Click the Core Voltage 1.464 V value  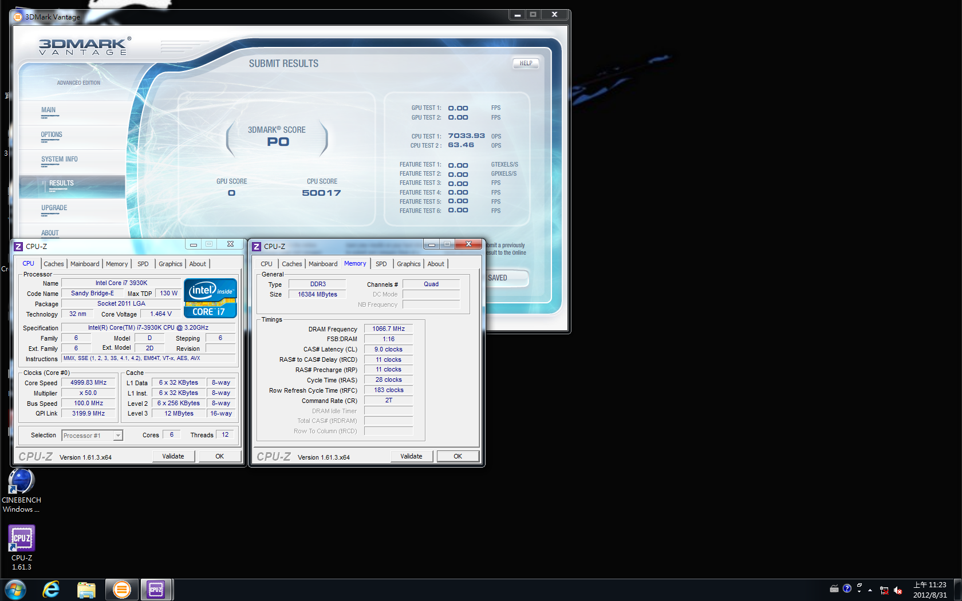click(x=161, y=314)
